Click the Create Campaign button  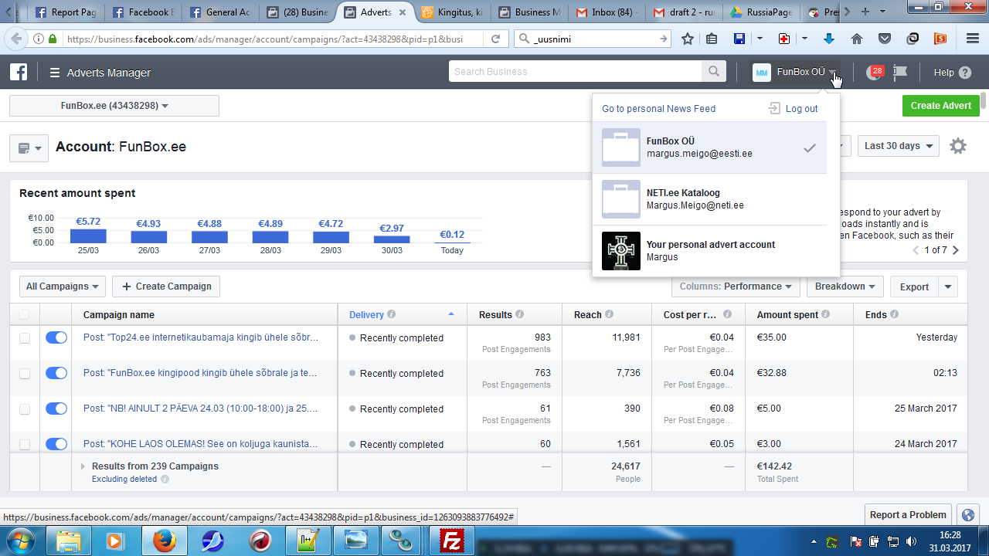click(166, 286)
